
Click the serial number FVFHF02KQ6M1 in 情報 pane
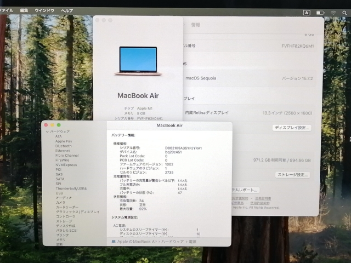click(297, 46)
